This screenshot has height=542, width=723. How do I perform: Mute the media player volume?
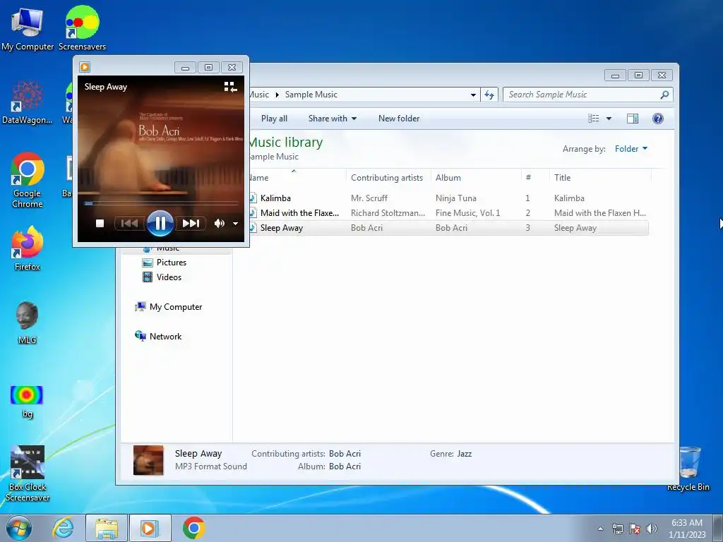point(220,224)
